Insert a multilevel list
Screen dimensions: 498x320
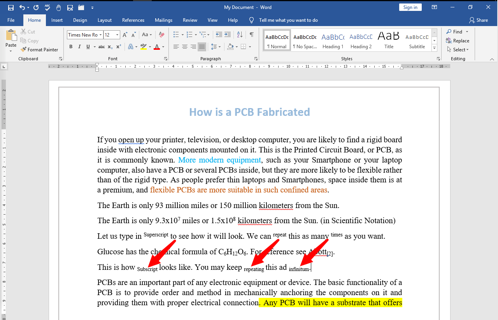[x=203, y=35]
